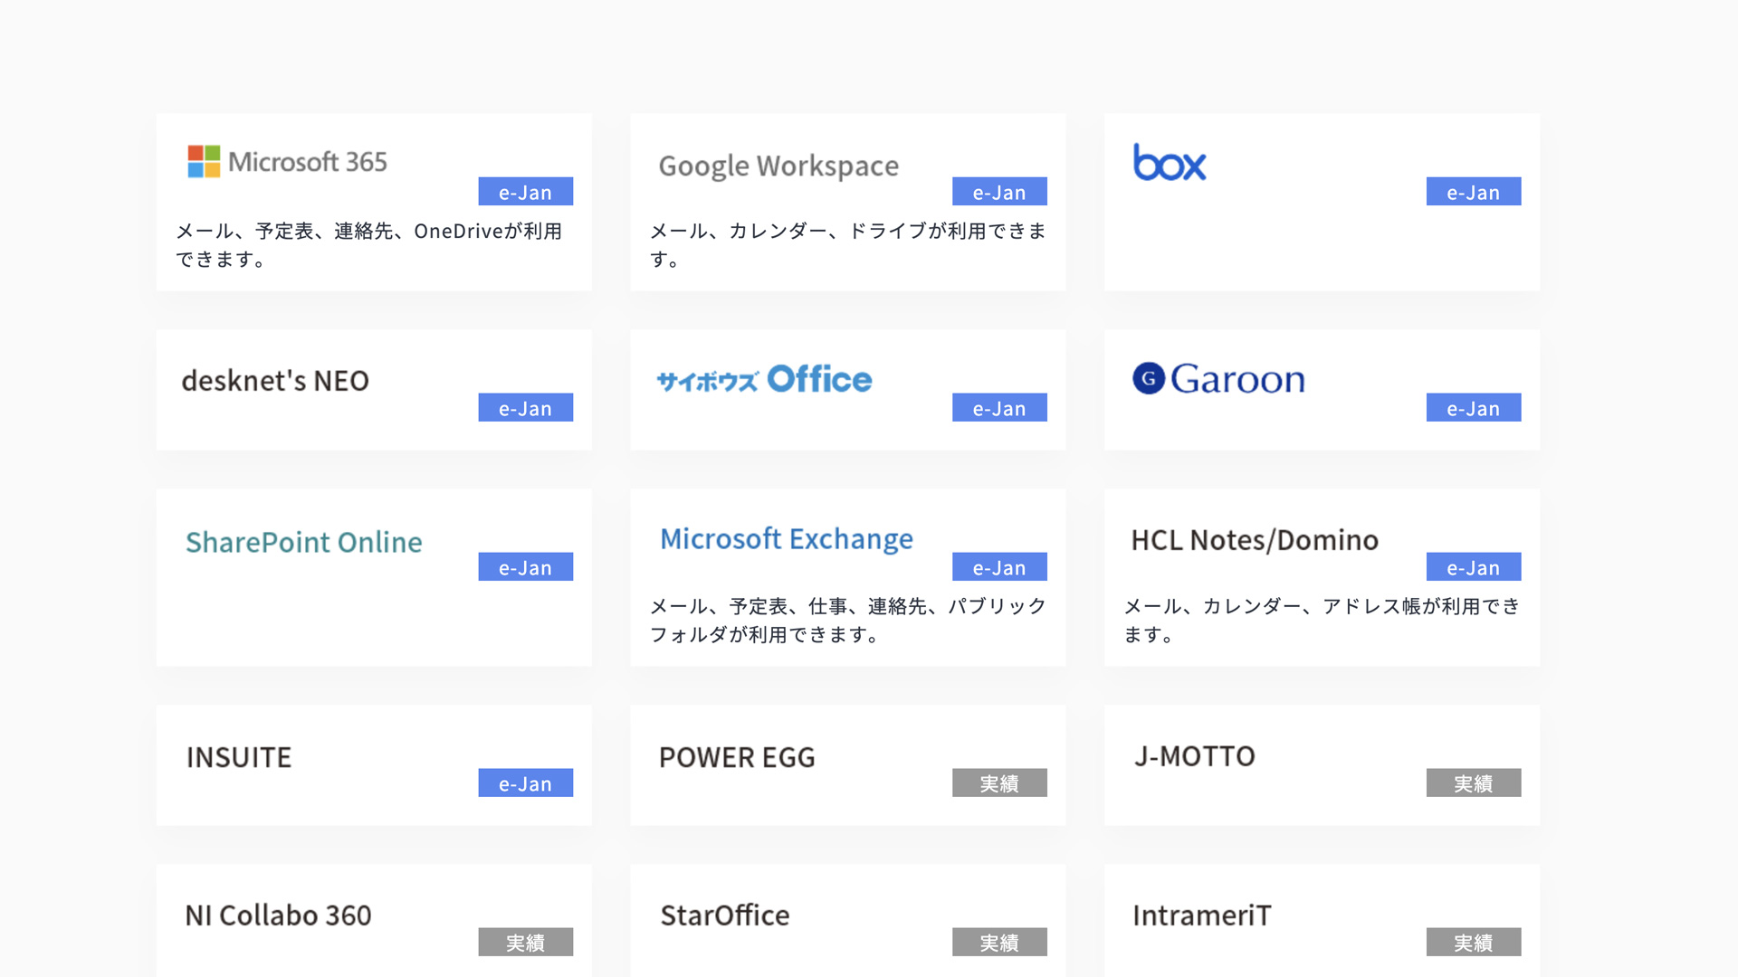The width and height of the screenshot is (1738, 977).
Task: Open the desknet's NEO logo
Action: pyautogui.click(x=275, y=381)
